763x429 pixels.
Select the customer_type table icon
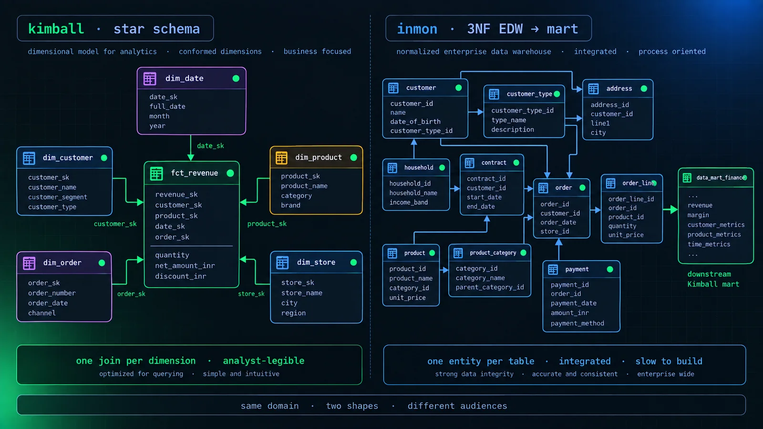pos(494,94)
